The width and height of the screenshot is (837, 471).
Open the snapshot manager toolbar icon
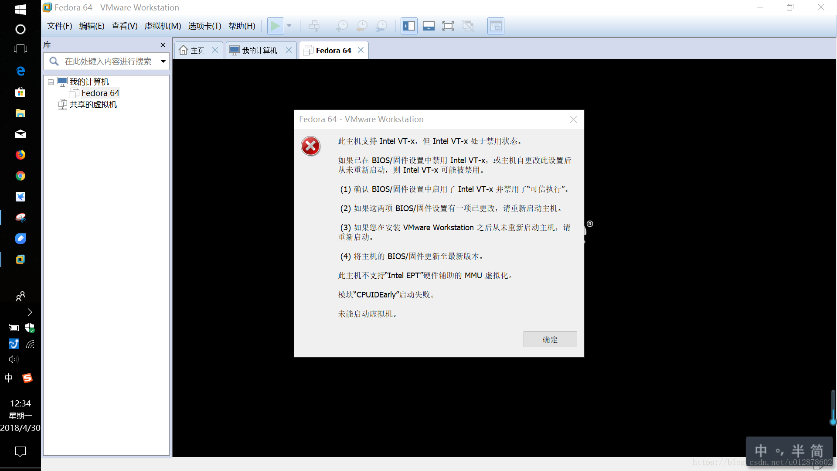[x=381, y=26]
